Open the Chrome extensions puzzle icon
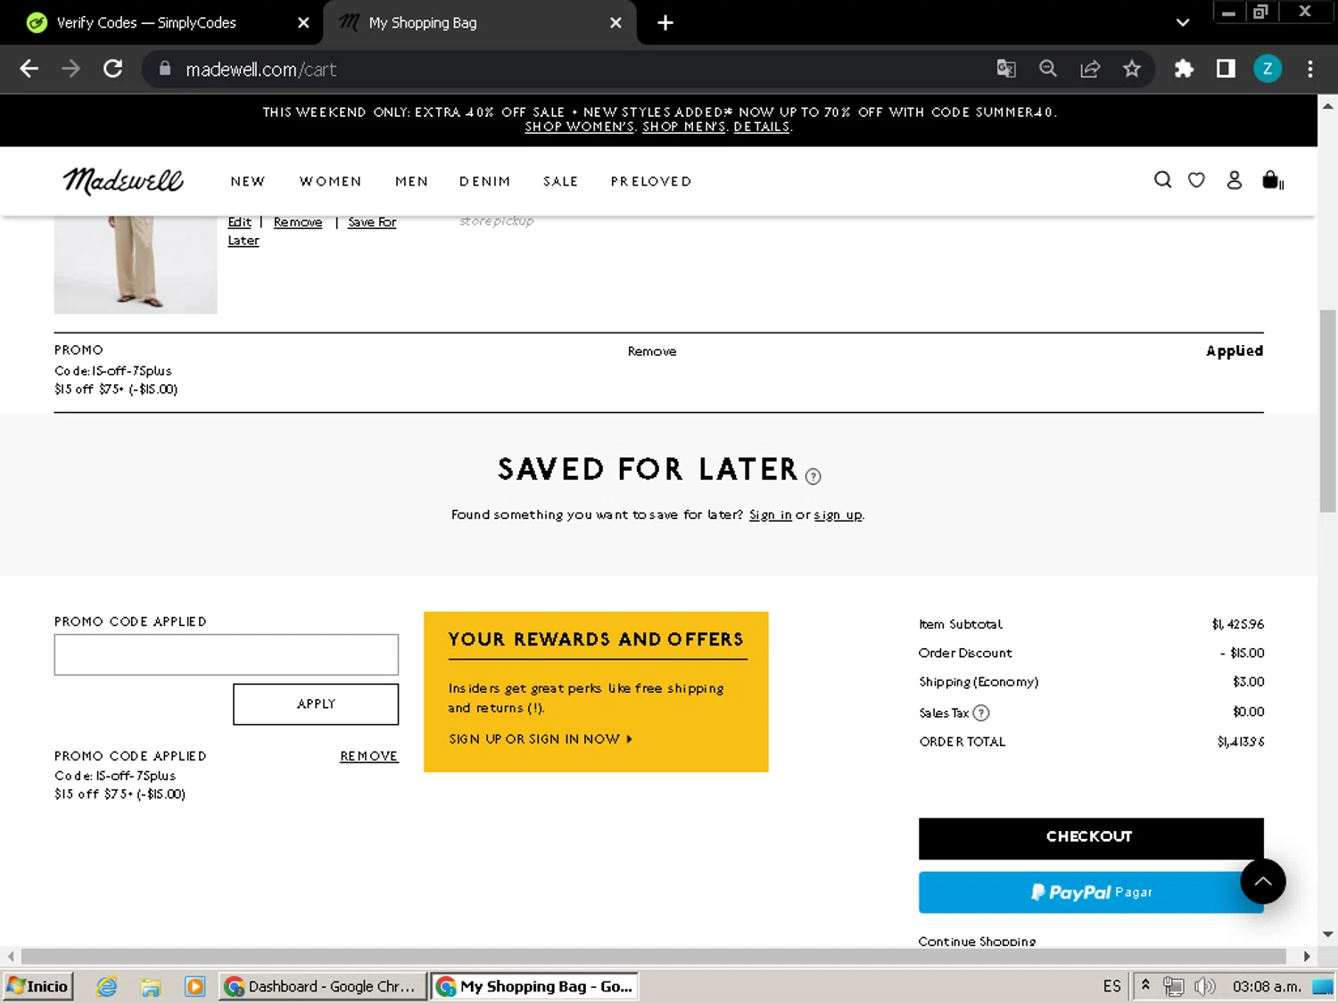 tap(1184, 69)
